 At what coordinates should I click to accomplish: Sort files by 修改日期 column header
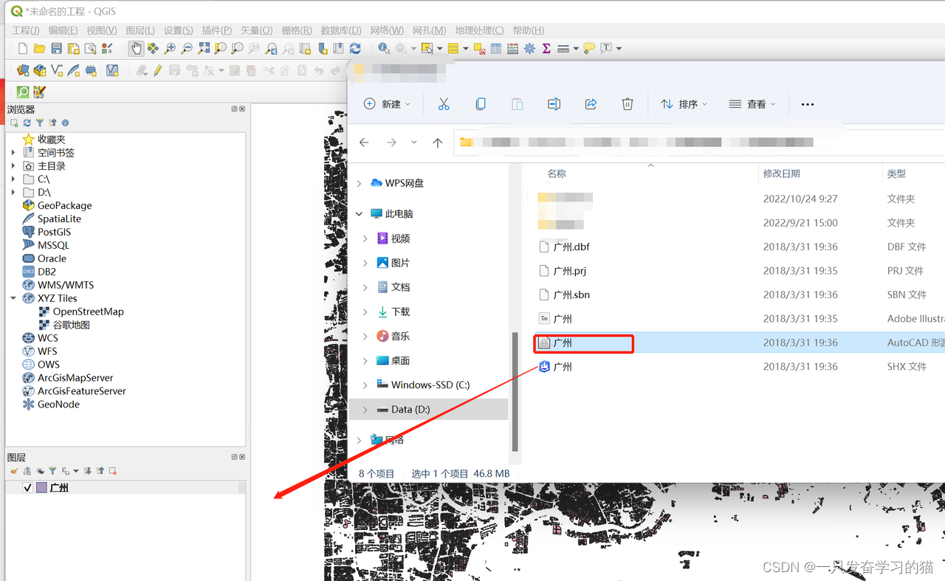[x=782, y=173]
